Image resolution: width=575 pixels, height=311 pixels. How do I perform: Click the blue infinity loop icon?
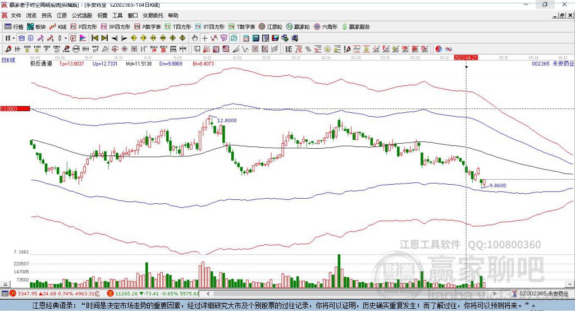(449, 49)
